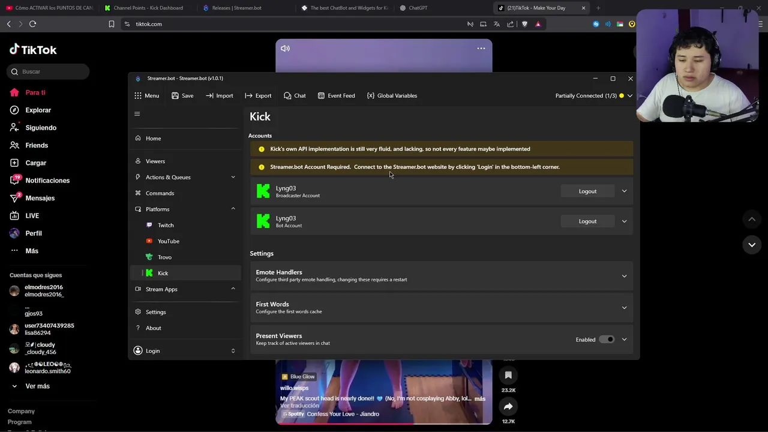Open Para ti feed on TikTok

click(x=28, y=92)
